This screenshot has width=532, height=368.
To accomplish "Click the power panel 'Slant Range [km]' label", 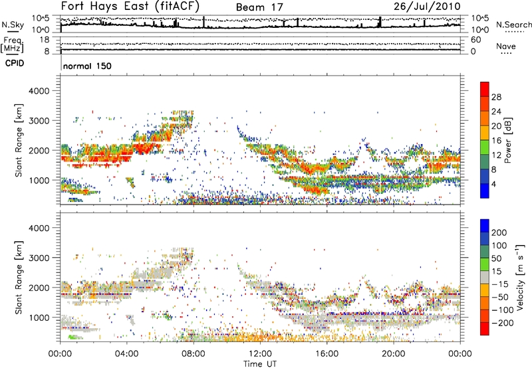I will pos(19,140).
